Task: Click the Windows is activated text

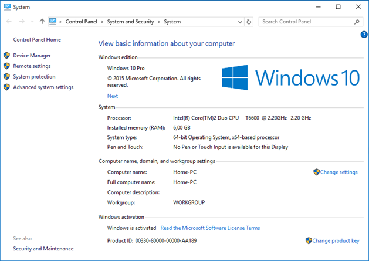Action: pyautogui.click(x=131, y=228)
